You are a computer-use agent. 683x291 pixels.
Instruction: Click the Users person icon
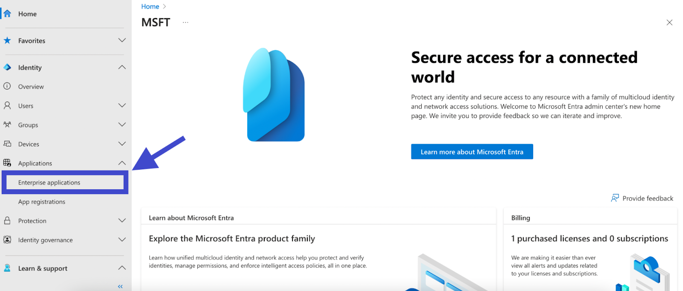[x=7, y=106]
